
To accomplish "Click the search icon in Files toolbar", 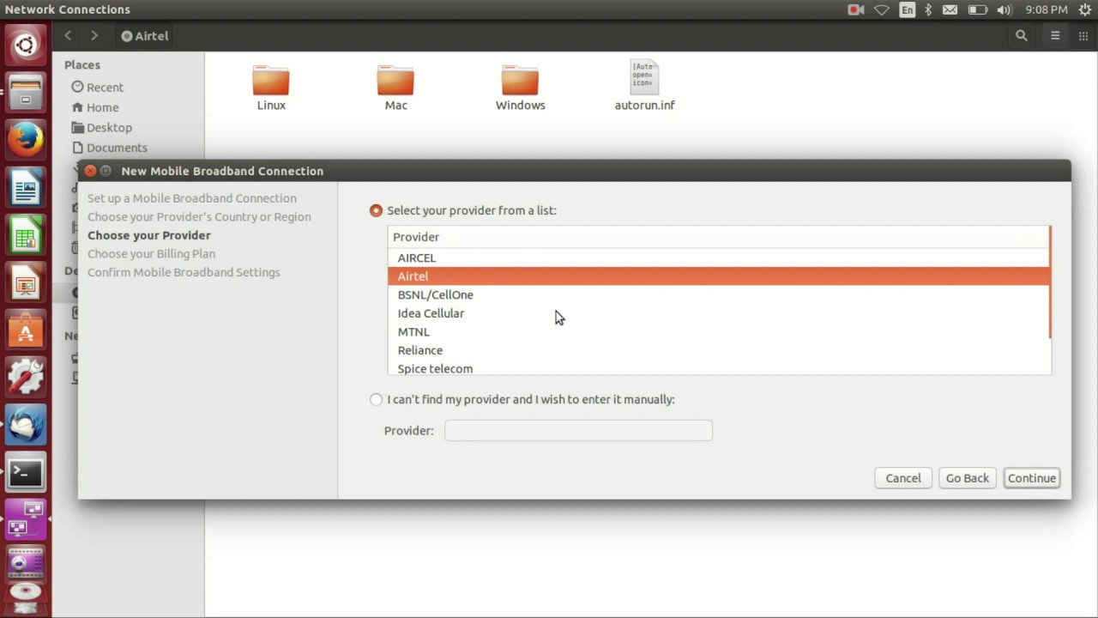I will coord(1021,36).
